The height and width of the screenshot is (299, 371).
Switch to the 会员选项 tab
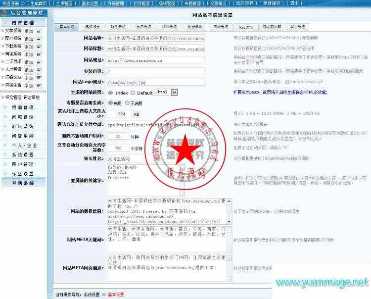coord(143,27)
